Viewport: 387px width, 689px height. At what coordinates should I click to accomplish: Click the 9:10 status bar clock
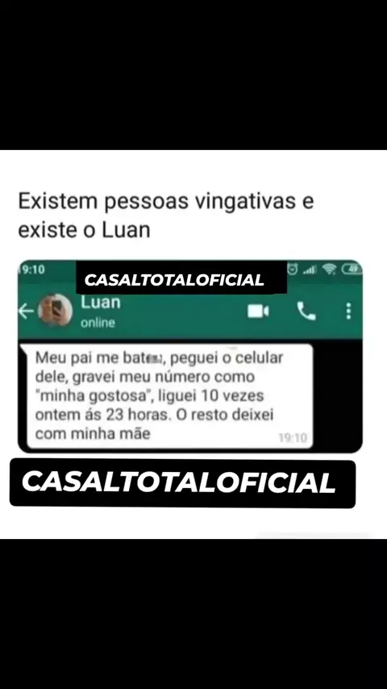pyautogui.click(x=33, y=269)
